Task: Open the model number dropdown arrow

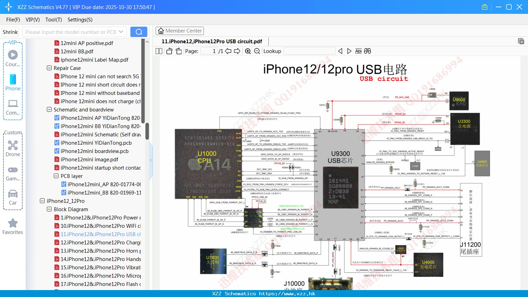Action: tap(121, 32)
